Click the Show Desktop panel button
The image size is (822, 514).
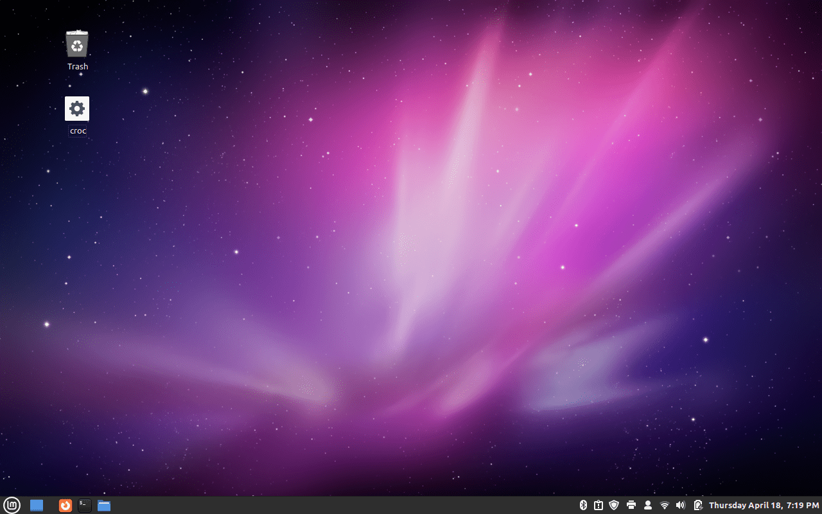point(37,505)
